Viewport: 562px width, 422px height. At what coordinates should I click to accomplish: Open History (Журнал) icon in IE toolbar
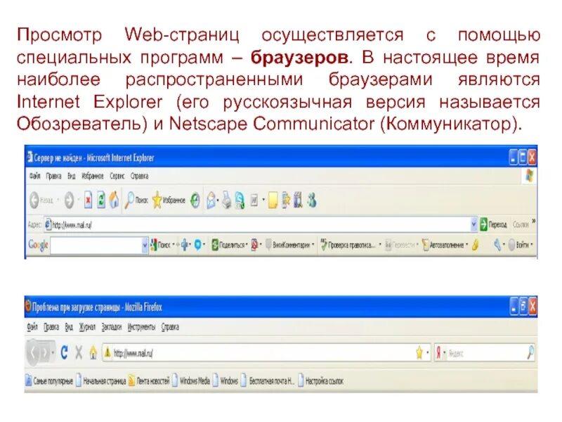pos(195,200)
